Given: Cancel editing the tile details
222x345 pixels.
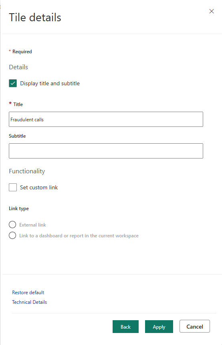Looking at the screenshot, I should [x=195, y=326].
